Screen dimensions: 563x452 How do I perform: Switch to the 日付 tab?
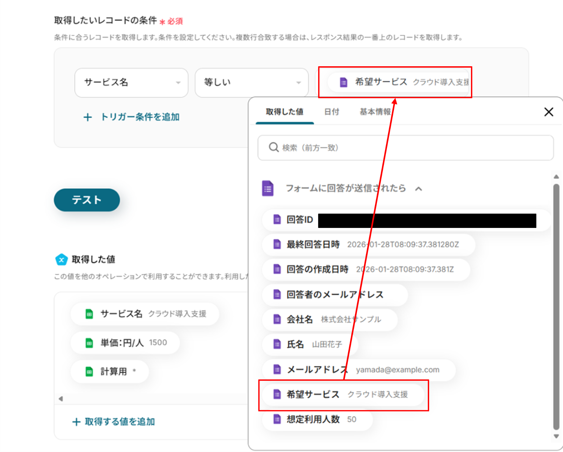point(332,112)
